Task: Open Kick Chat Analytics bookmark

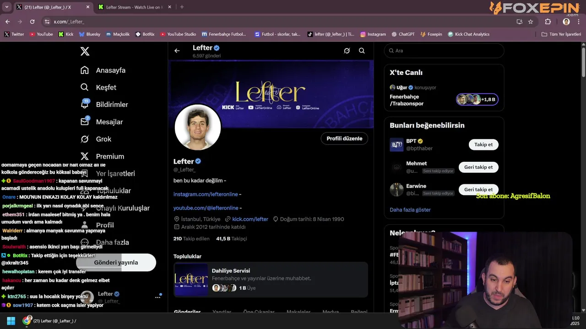Action: point(469,34)
